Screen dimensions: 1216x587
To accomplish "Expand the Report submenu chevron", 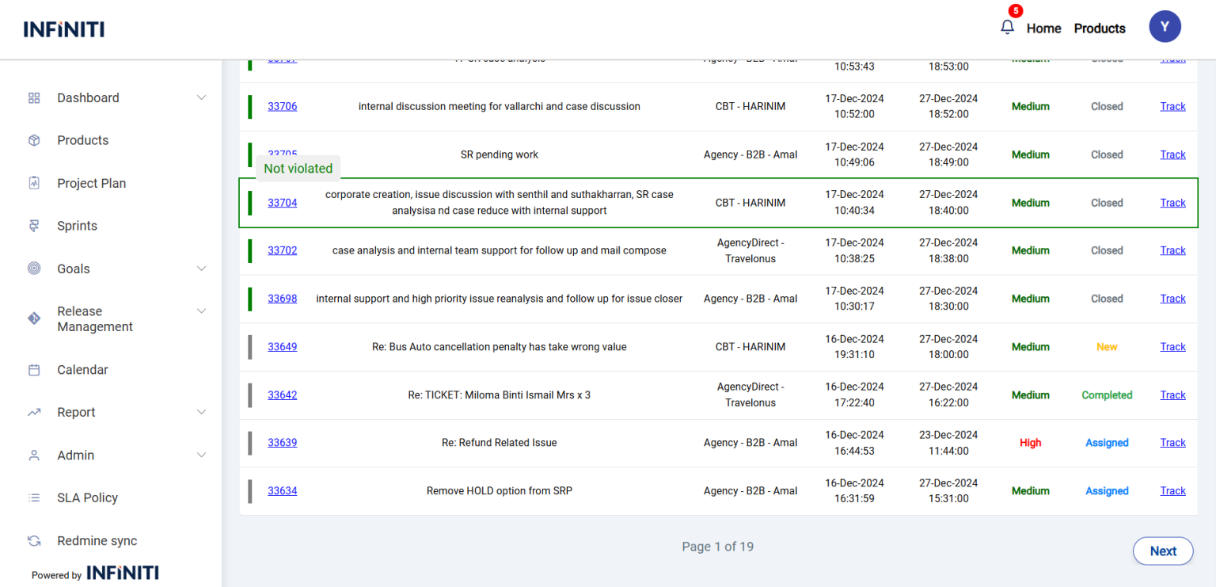I will pyautogui.click(x=201, y=412).
